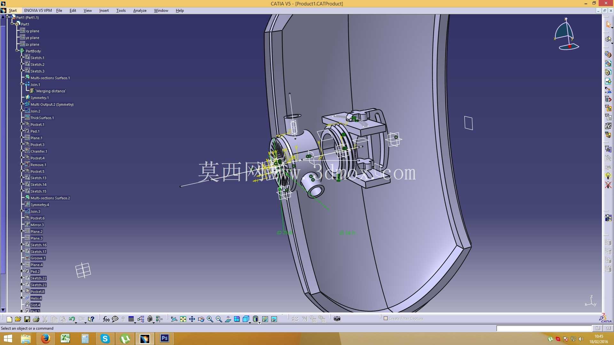The image size is (614, 345).
Task: Open Firefox from the taskbar
Action: (45, 339)
